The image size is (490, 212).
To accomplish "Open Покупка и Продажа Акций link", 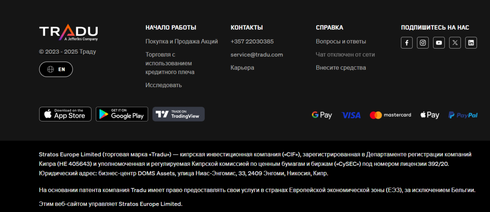I will (182, 42).
